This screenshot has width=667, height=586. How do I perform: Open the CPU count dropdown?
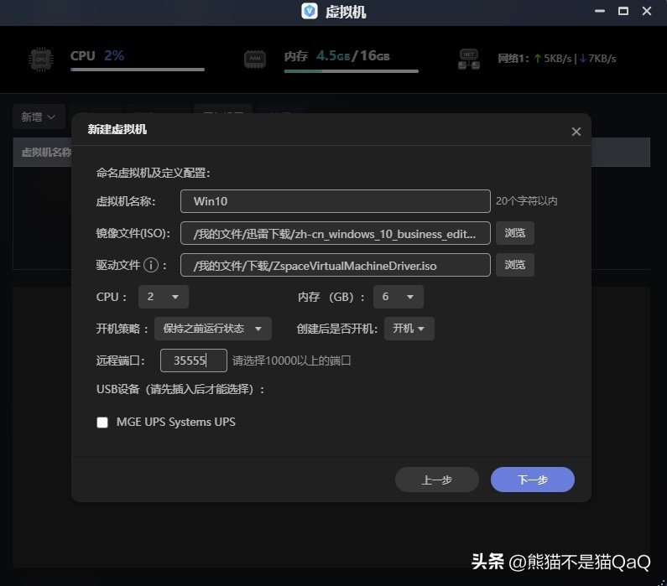(164, 297)
